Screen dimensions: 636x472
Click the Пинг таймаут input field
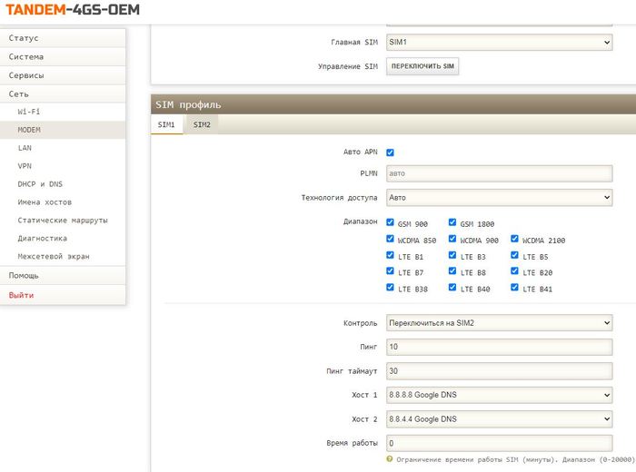[499, 371]
